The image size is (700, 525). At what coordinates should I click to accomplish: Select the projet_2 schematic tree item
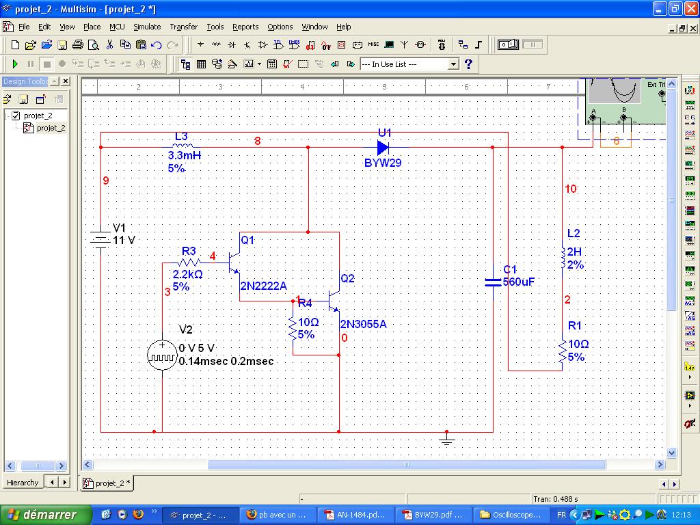[51, 128]
